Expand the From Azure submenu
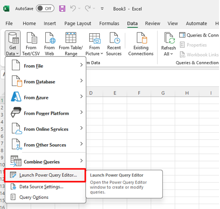Screen dimensions: 220x209 (x=46, y=97)
